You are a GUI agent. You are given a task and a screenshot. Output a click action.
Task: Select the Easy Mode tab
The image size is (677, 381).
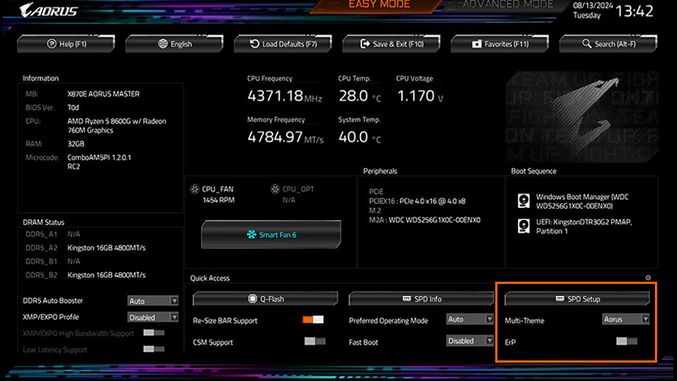click(x=378, y=6)
